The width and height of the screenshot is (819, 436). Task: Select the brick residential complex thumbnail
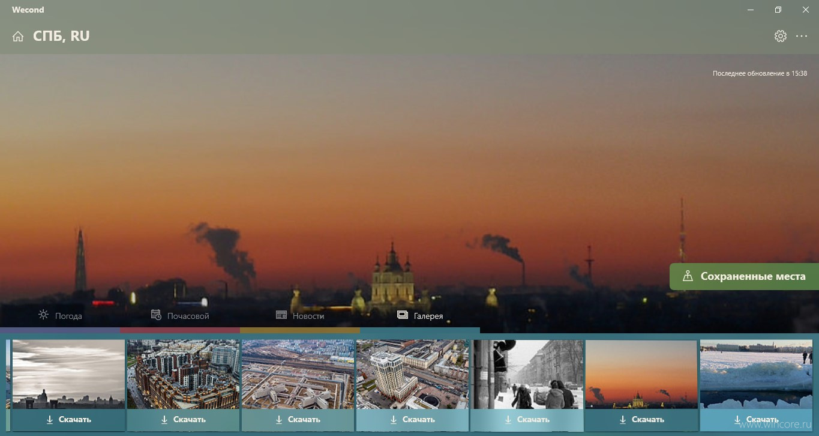[183, 374]
